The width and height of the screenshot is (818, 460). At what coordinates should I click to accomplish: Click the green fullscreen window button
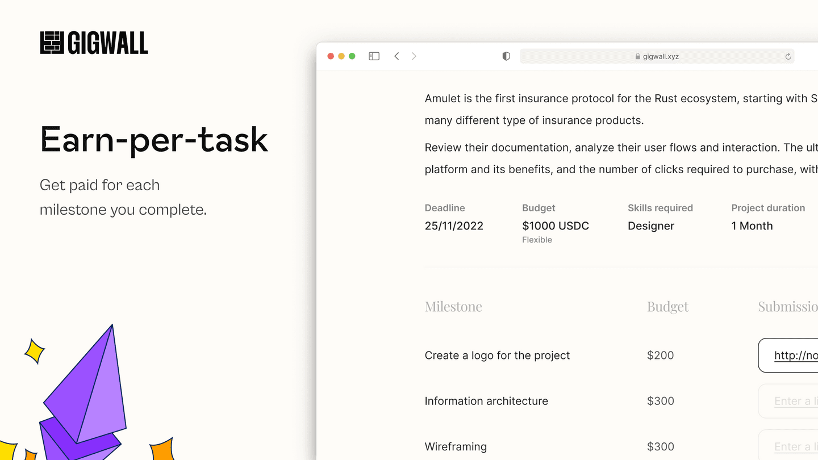tap(352, 56)
